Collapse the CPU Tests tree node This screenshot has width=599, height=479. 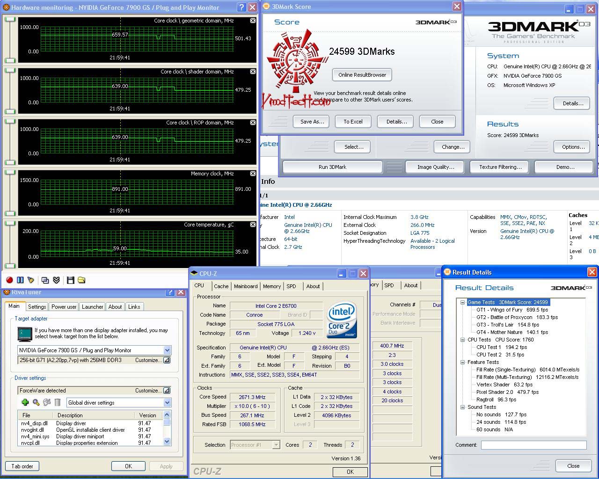pyautogui.click(x=462, y=340)
